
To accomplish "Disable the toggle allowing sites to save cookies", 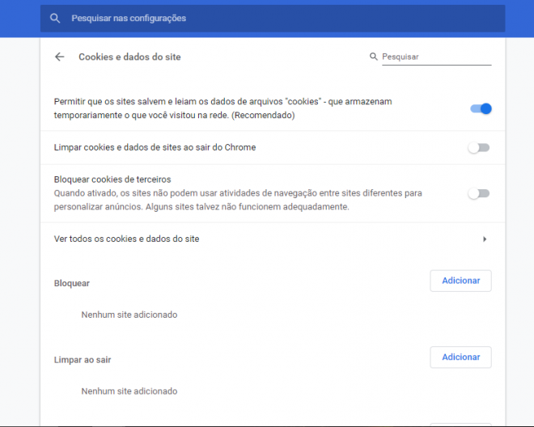I will point(481,108).
